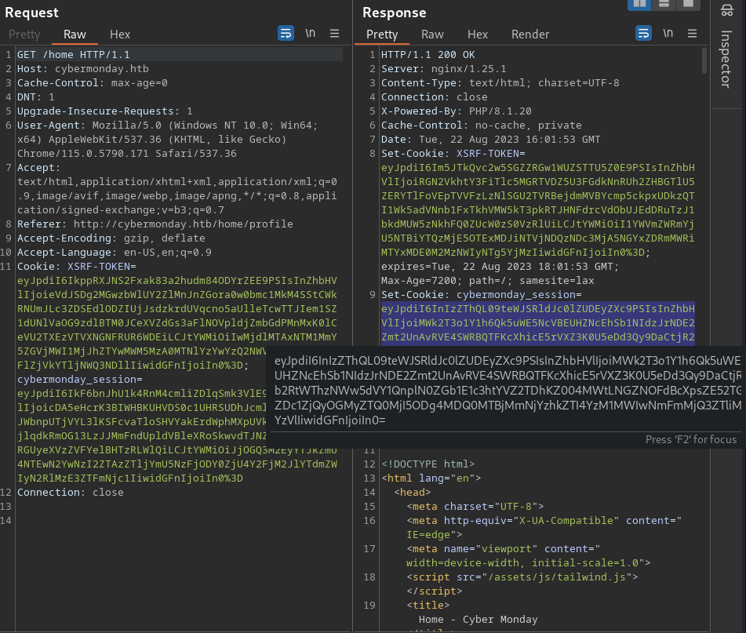The image size is (746, 633).
Task: Switch Response view to Hex tab
Action: (478, 35)
